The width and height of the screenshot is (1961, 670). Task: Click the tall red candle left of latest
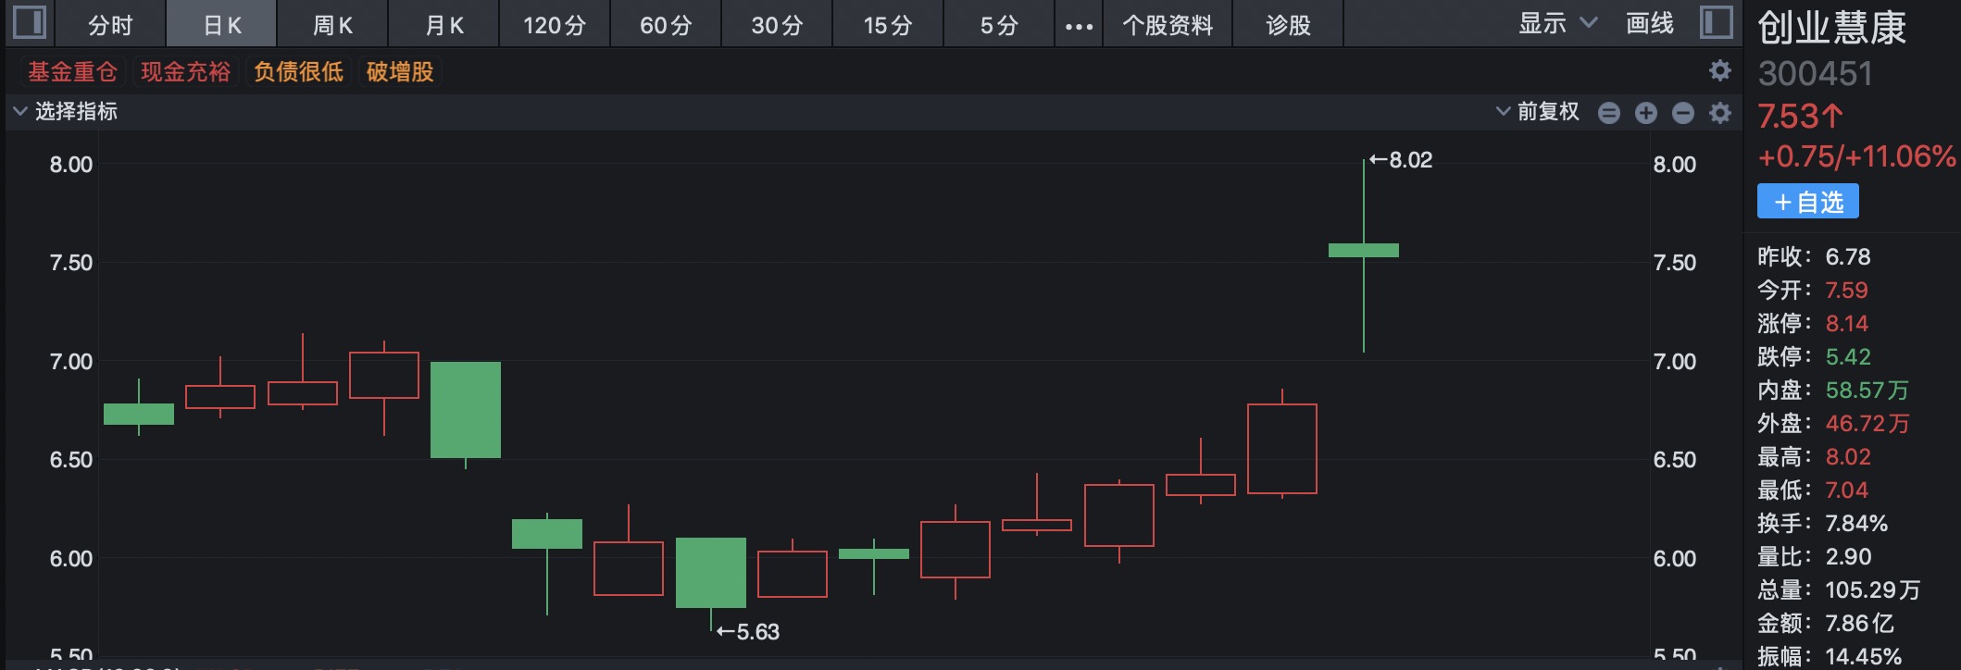pos(1282,449)
